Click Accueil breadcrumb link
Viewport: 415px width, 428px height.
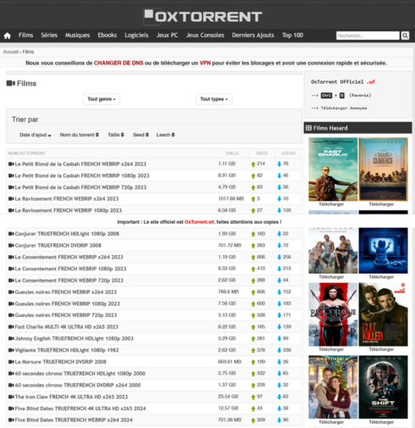(10, 52)
